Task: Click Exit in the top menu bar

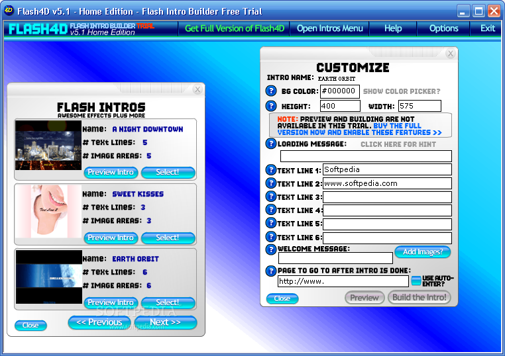Action: [x=487, y=28]
